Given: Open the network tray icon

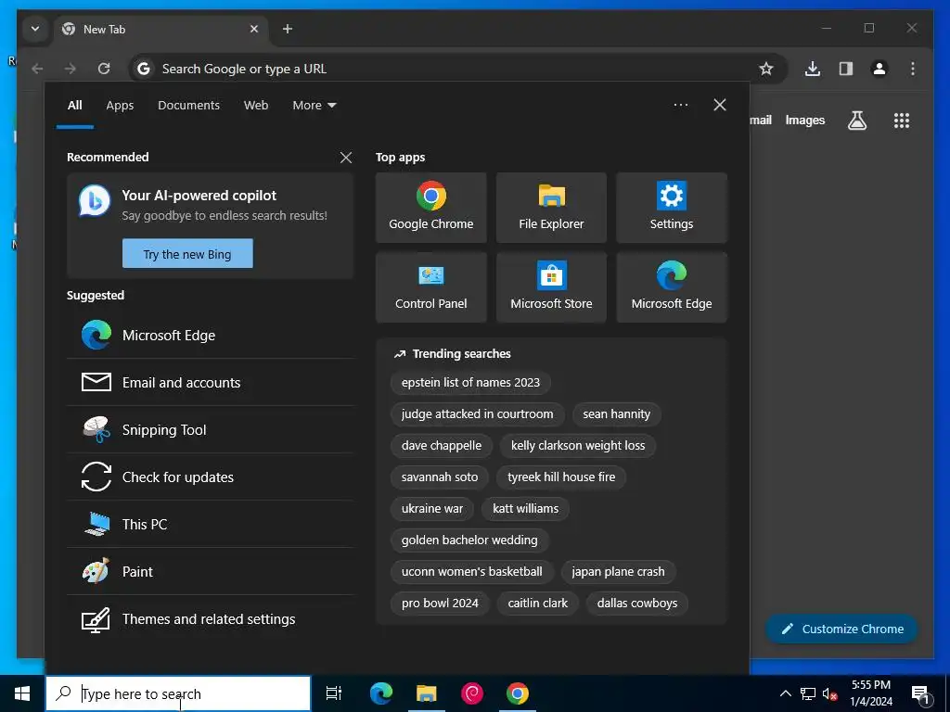Looking at the screenshot, I should point(808,693).
